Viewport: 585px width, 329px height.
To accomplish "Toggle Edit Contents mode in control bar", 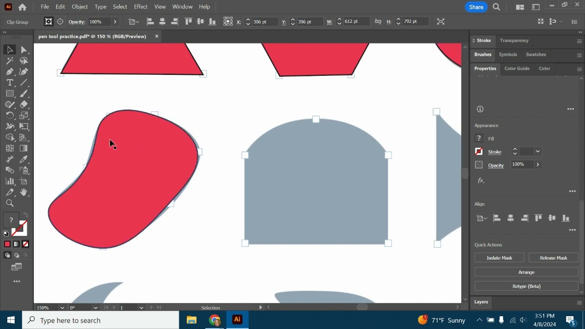I will coord(60,21).
